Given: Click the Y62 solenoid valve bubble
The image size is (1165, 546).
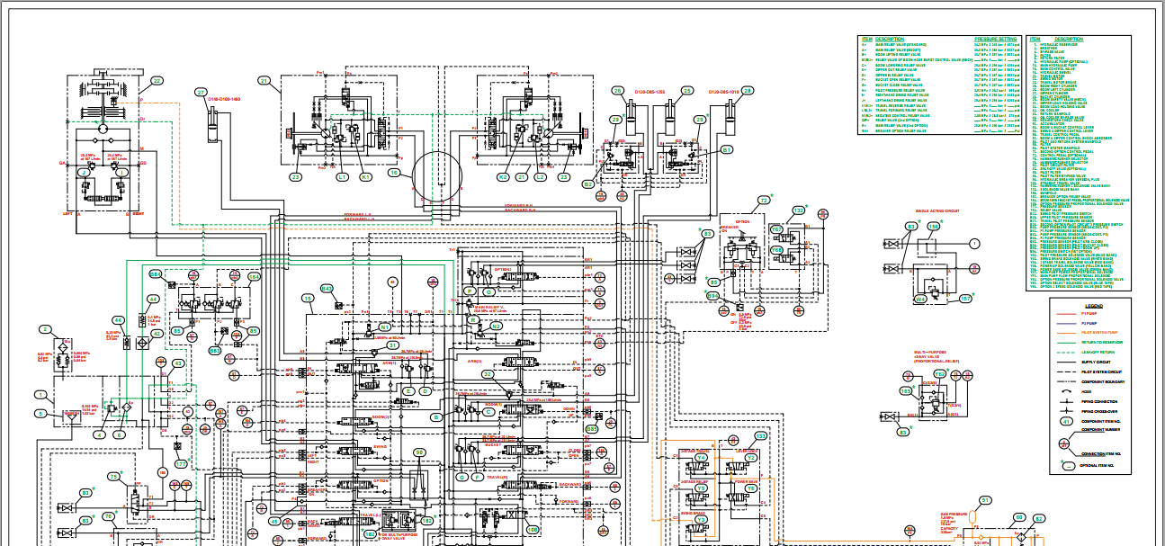Looking at the screenshot, I should [939, 373].
